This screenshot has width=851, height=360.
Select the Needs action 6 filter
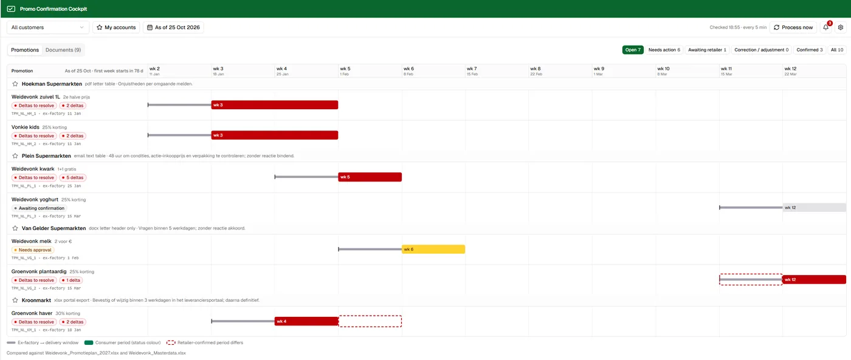[664, 50]
